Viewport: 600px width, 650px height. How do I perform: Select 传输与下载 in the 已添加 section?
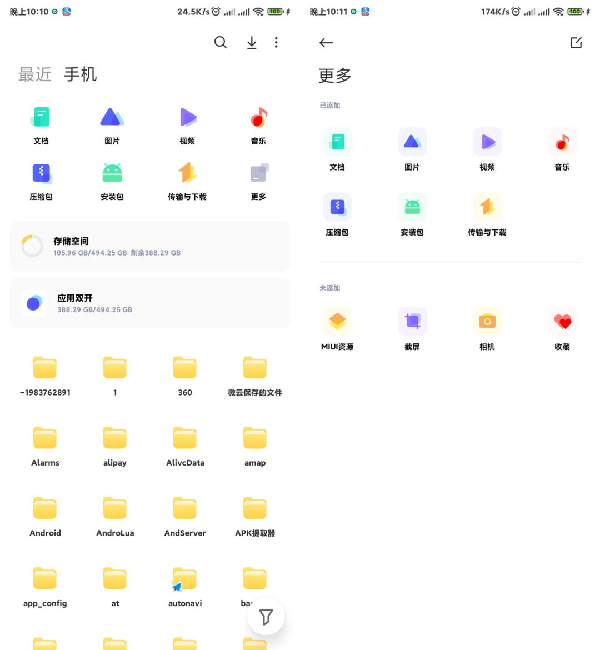[487, 215]
